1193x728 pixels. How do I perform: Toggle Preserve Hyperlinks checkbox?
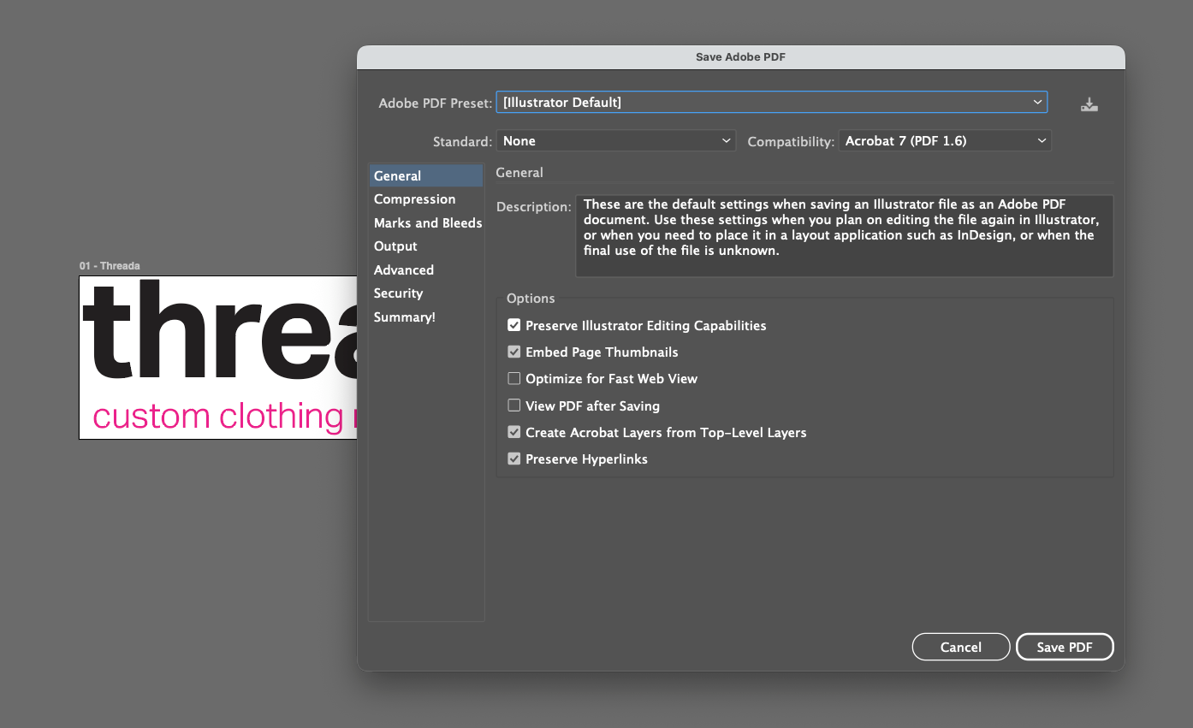[514, 459]
